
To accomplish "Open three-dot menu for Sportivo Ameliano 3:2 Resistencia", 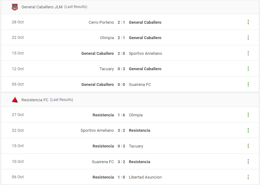I will click(248, 131).
